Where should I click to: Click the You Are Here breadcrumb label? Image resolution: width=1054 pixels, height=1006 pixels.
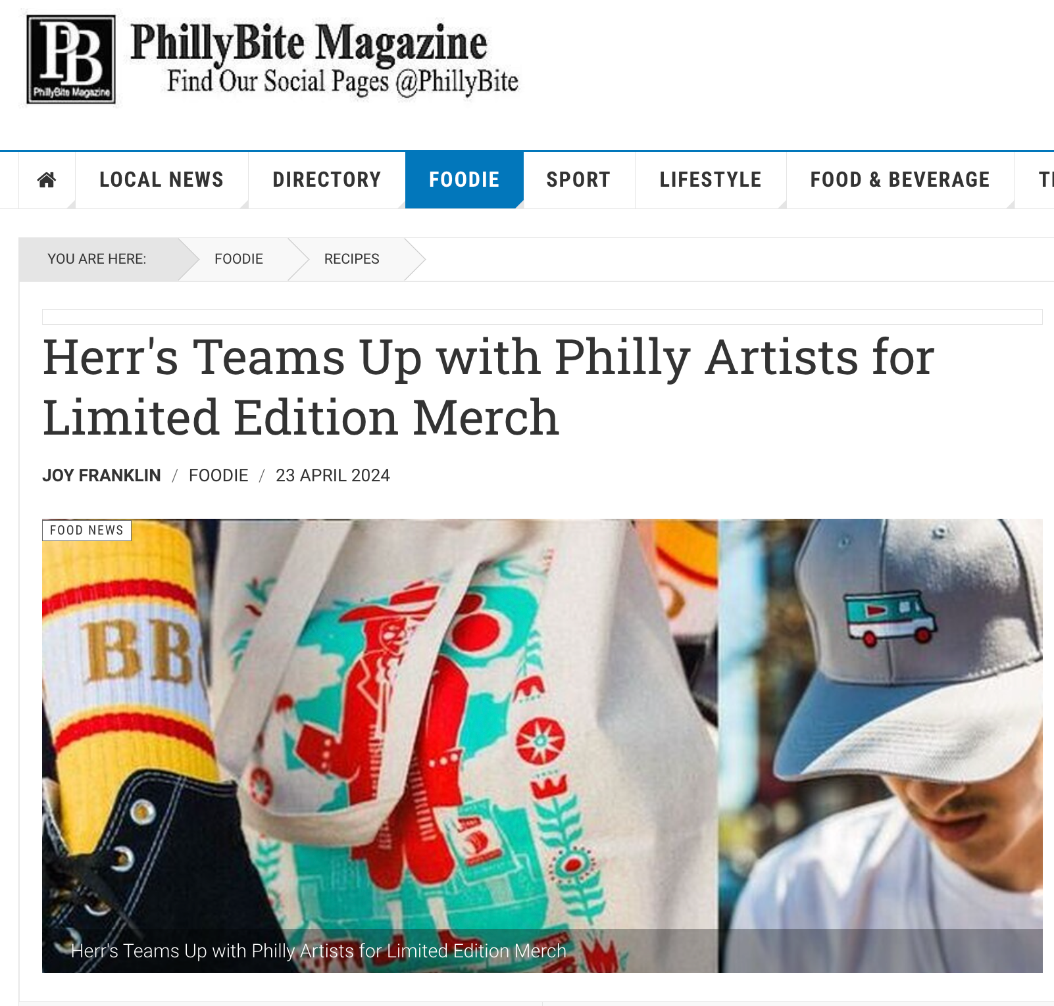[97, 259]
